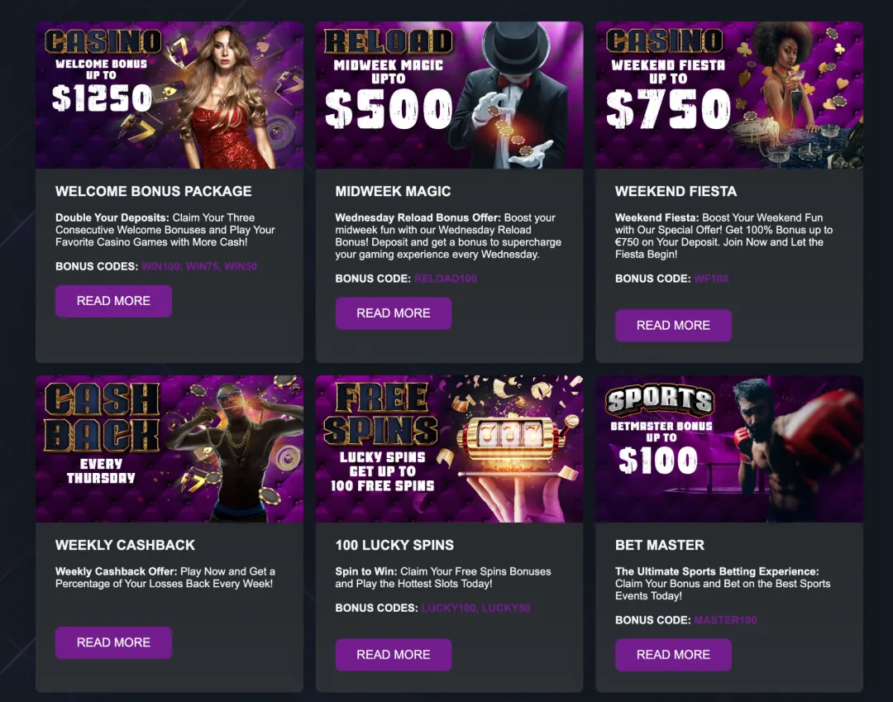Click READ MORE on the Weekend Fiesta promotion
This screenshot has height=702, width=893.
pos(673,325)
